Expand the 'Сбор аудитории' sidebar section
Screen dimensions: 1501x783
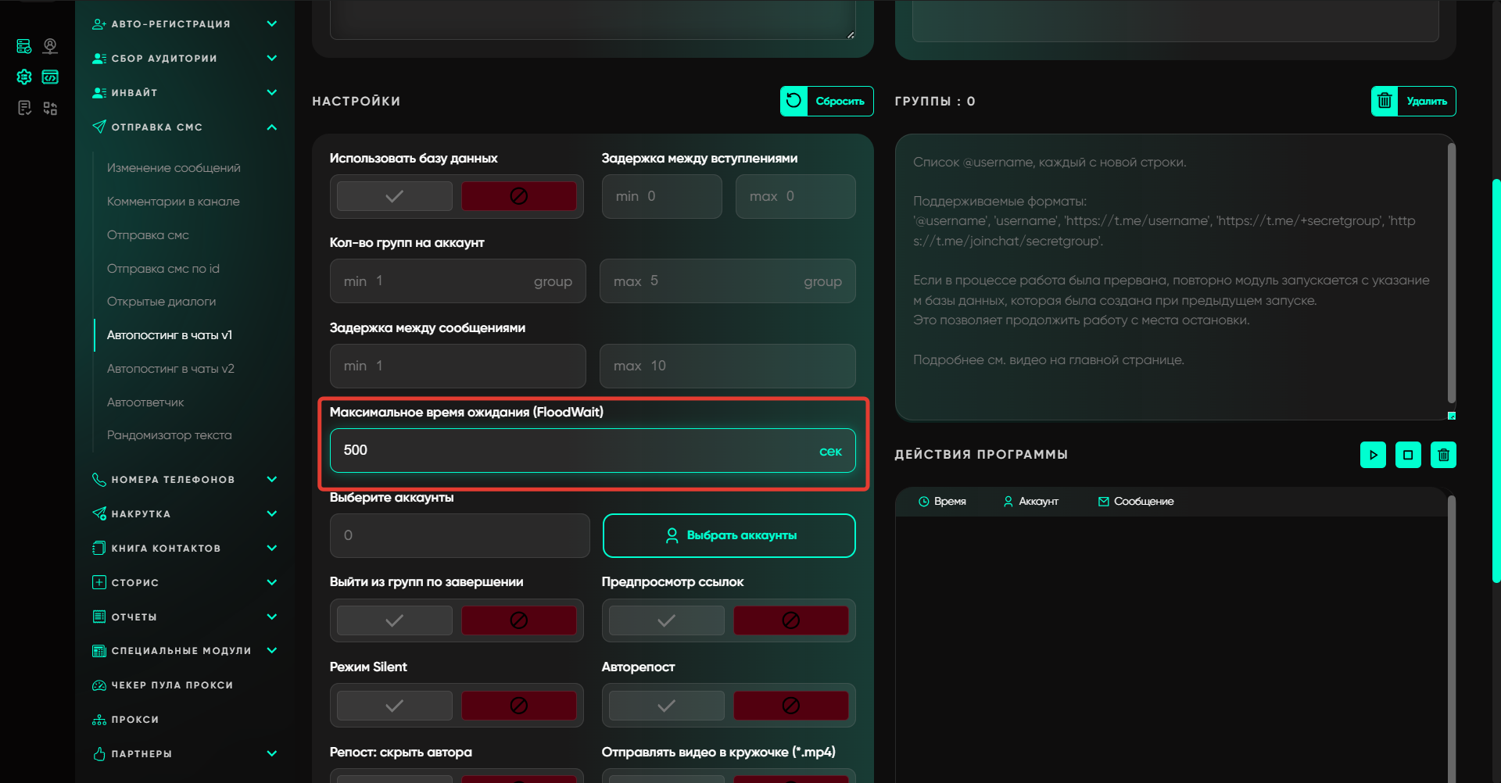tap(271, 59)
